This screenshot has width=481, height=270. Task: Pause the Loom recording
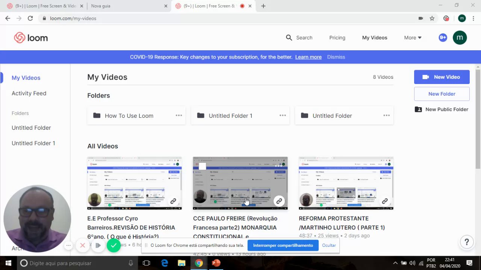pyautogui.click(x=98, y=245)
